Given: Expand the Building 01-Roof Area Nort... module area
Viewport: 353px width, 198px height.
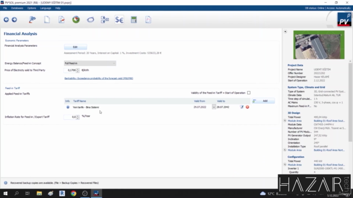Looking at the screenshot, I should [x=285, y=150].
